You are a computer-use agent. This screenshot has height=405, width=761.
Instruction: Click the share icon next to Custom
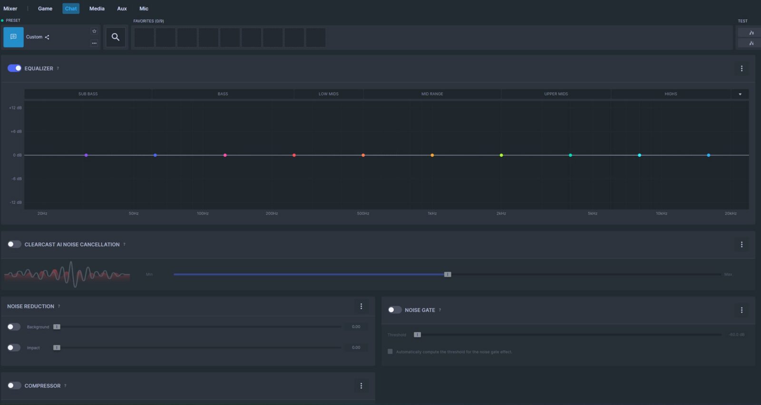coord(47,37)
